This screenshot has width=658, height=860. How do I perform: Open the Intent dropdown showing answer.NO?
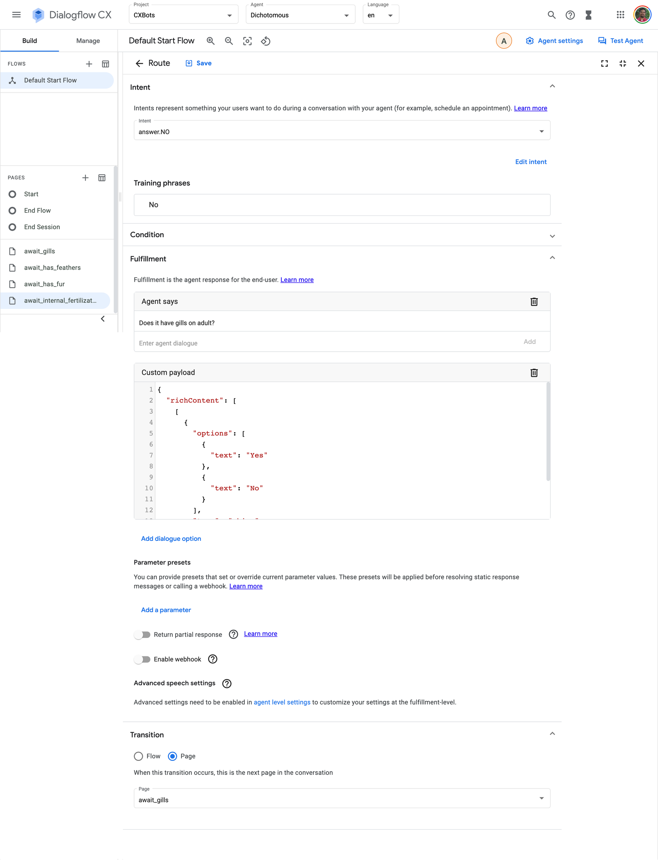342,132
